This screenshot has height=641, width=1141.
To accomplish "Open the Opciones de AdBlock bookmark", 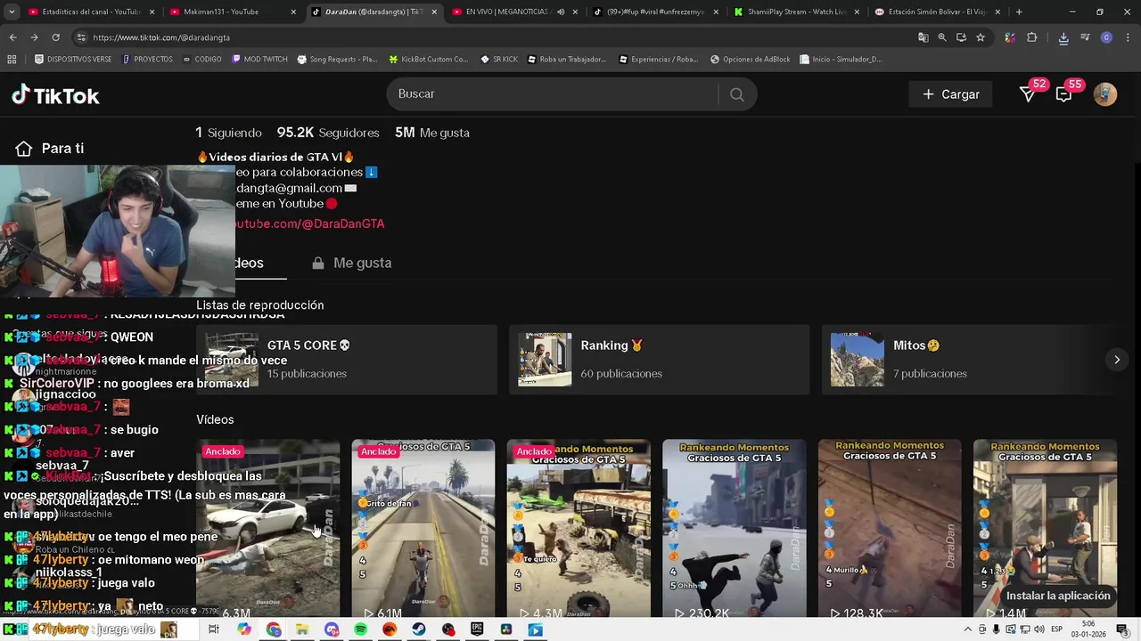I will pyautogui.click(x=751, y=59).
